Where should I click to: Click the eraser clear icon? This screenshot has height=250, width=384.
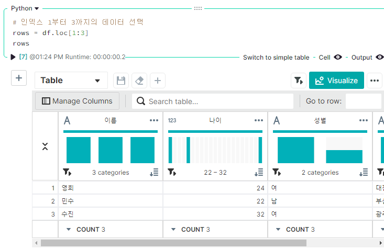pyautogui.click(x=139, y=81)
